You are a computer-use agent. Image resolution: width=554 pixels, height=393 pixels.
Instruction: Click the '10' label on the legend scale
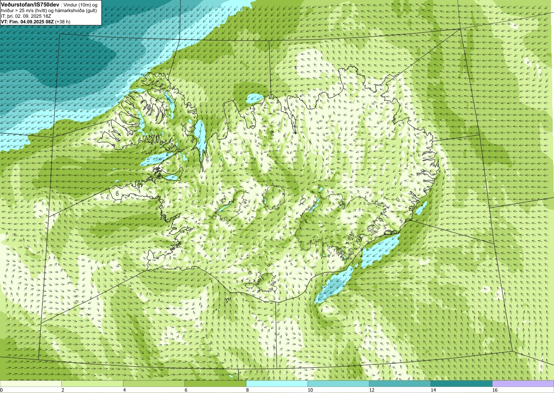pos(310,390)
